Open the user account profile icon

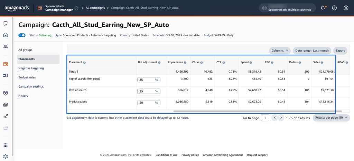(346, 8)
